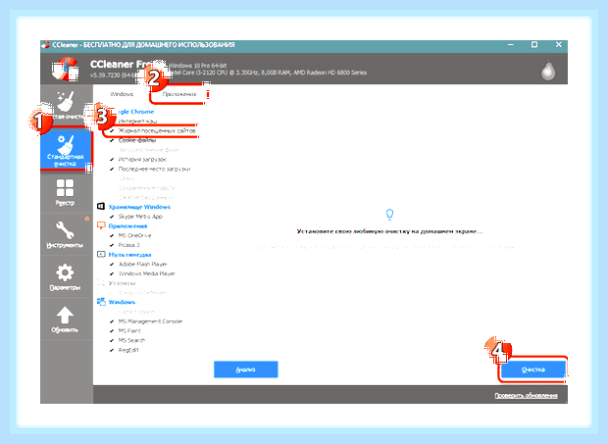The height and width of the screenshot is (444, 608).
Task: Toggle MS Management Console checkbox
Action: pyautogui.click(x=112, y=321)
